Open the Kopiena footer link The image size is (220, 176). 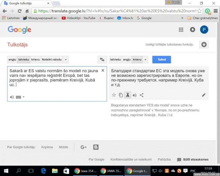(47, 147)
